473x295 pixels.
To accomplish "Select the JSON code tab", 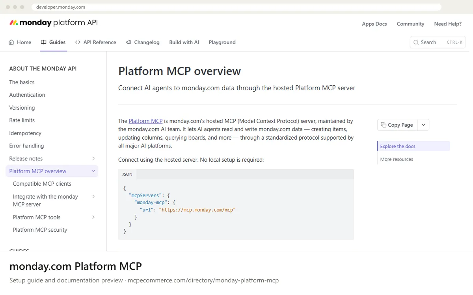I will 127,174.
